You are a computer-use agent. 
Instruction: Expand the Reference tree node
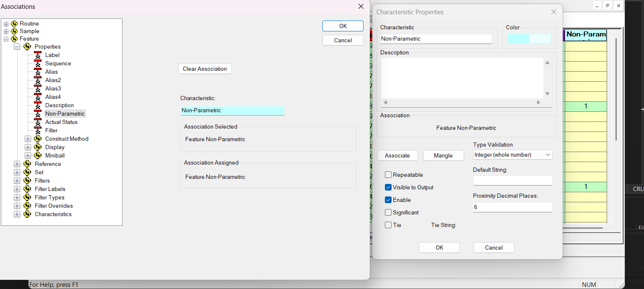[x=17, y=164]
